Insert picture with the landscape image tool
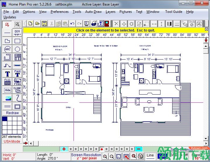210x162 pixels. point(7,98)
